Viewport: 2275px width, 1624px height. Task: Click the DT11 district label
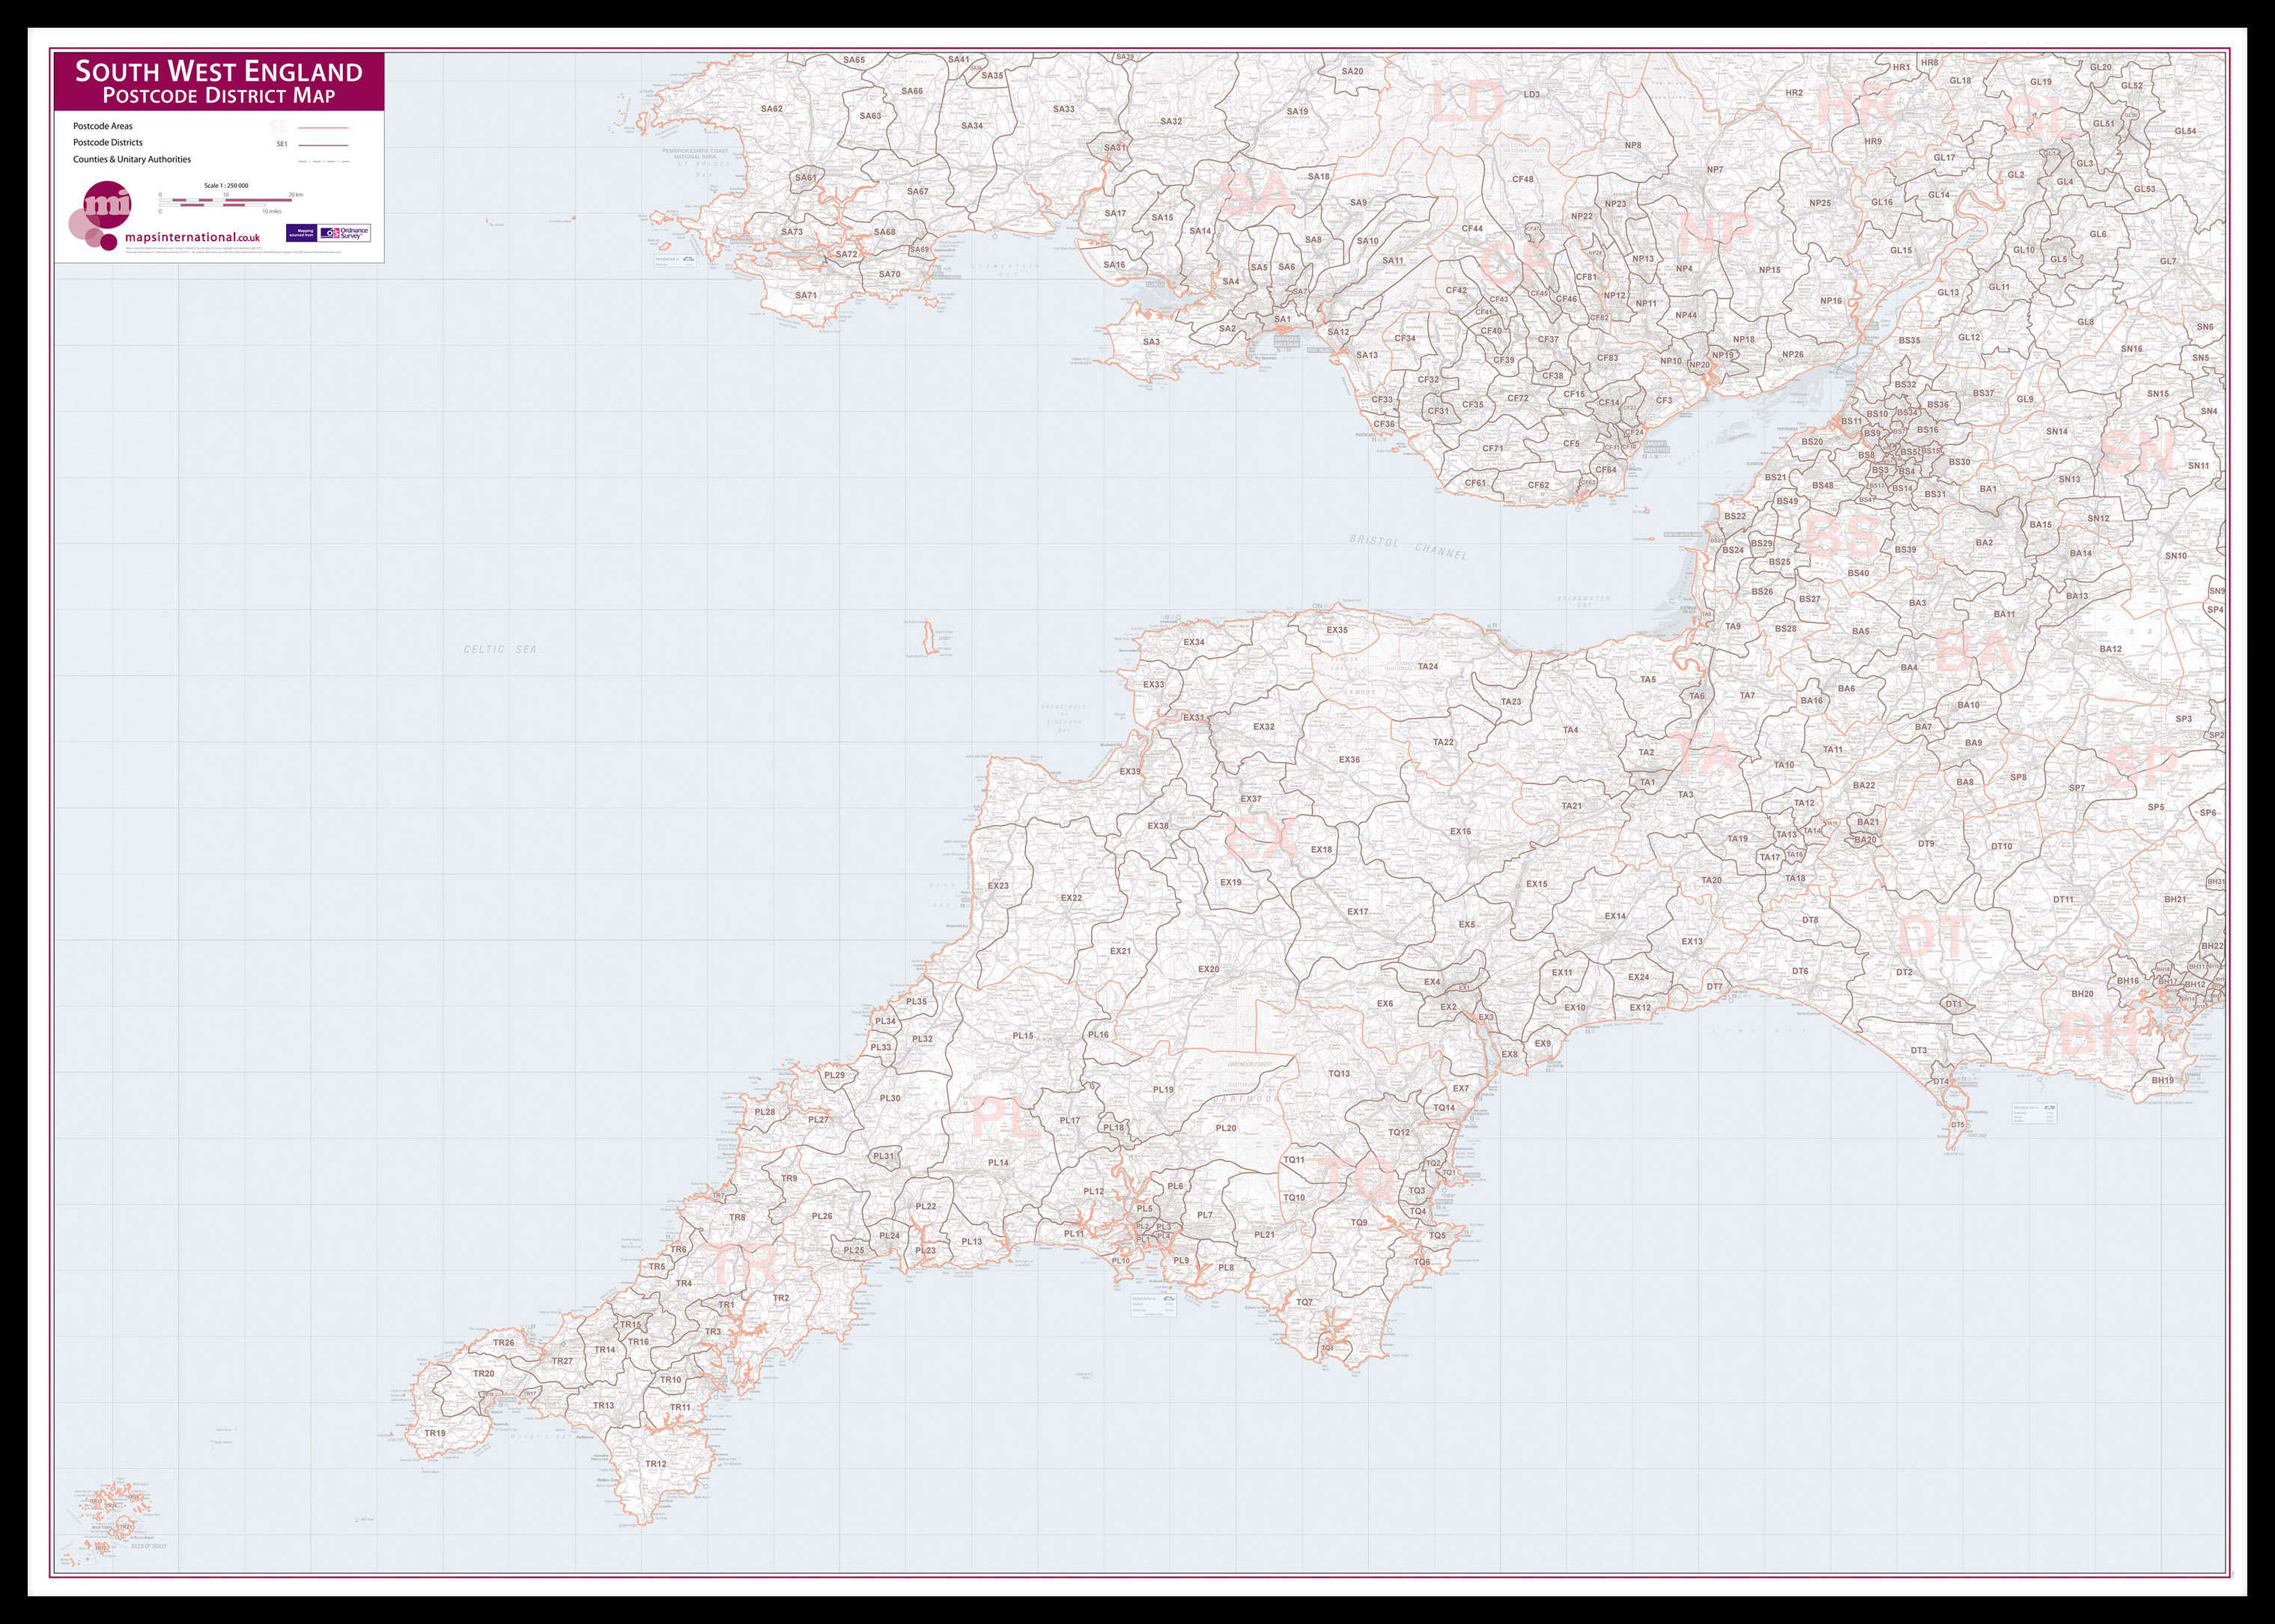point(2063,899)
